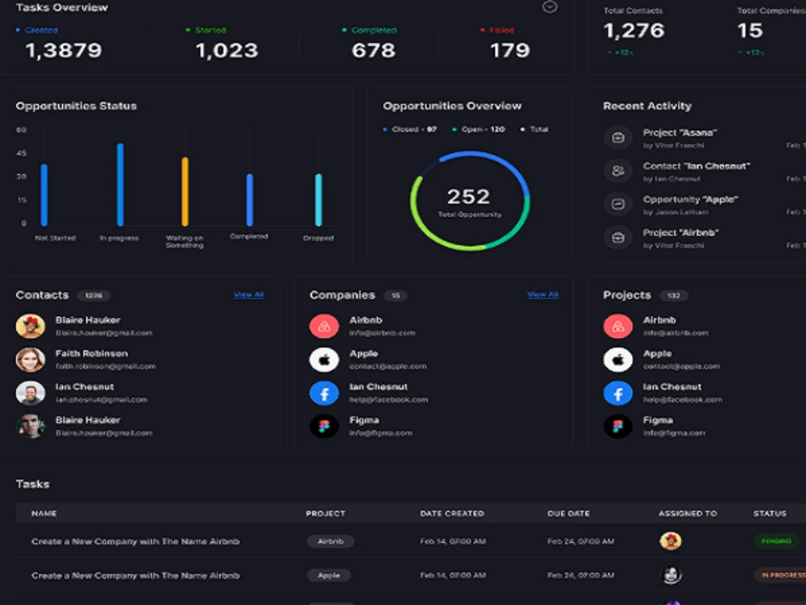806x605 pixels.
Task: Open the assignee avatar of the second task
Action: (x=671, y=575)
